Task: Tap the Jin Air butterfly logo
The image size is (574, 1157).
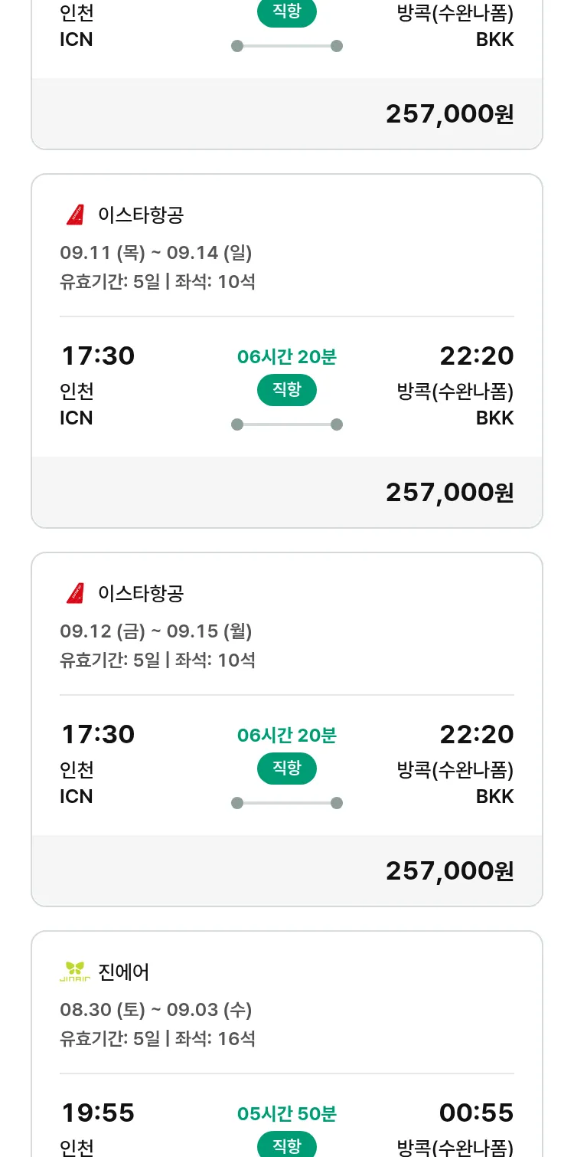Action: click(x=75, y=972)
